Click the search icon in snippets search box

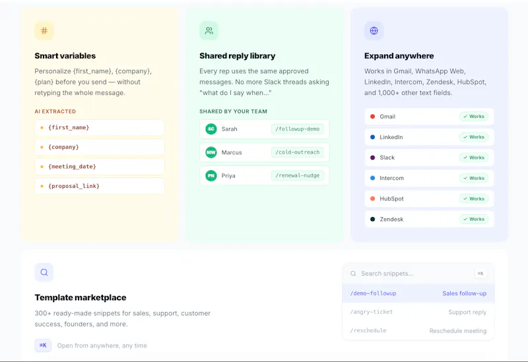pos(353,274)
